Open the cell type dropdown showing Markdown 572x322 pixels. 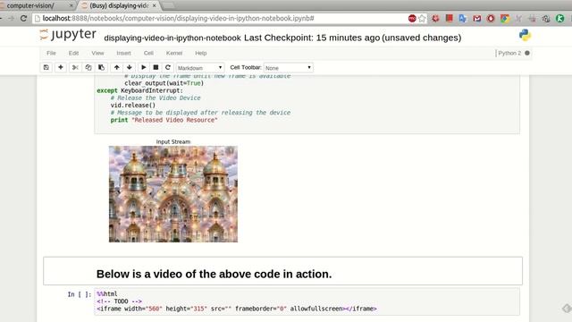pyautogui.click(x=200, y=68)
